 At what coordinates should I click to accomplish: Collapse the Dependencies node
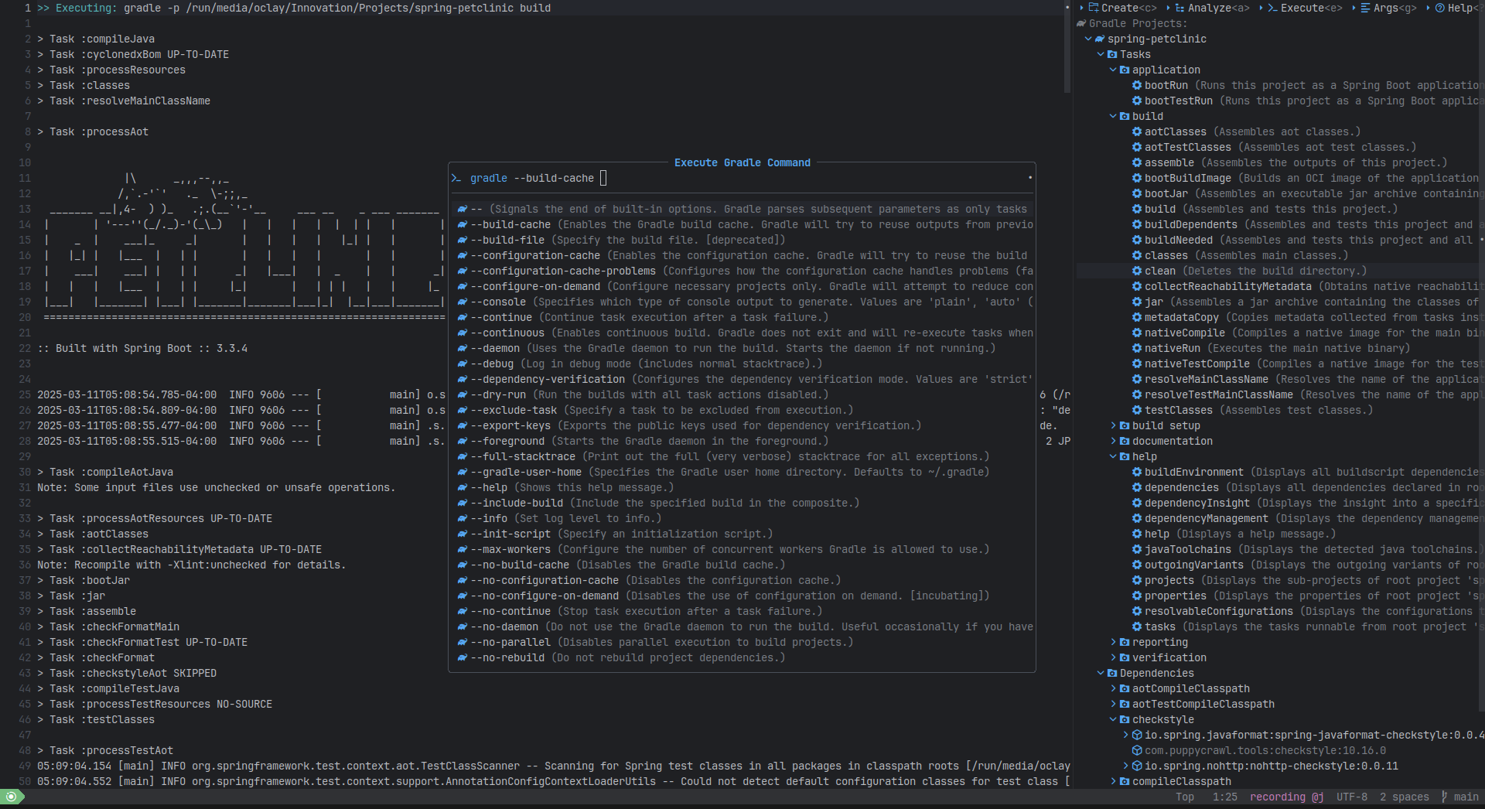[x=1101, y=673]
